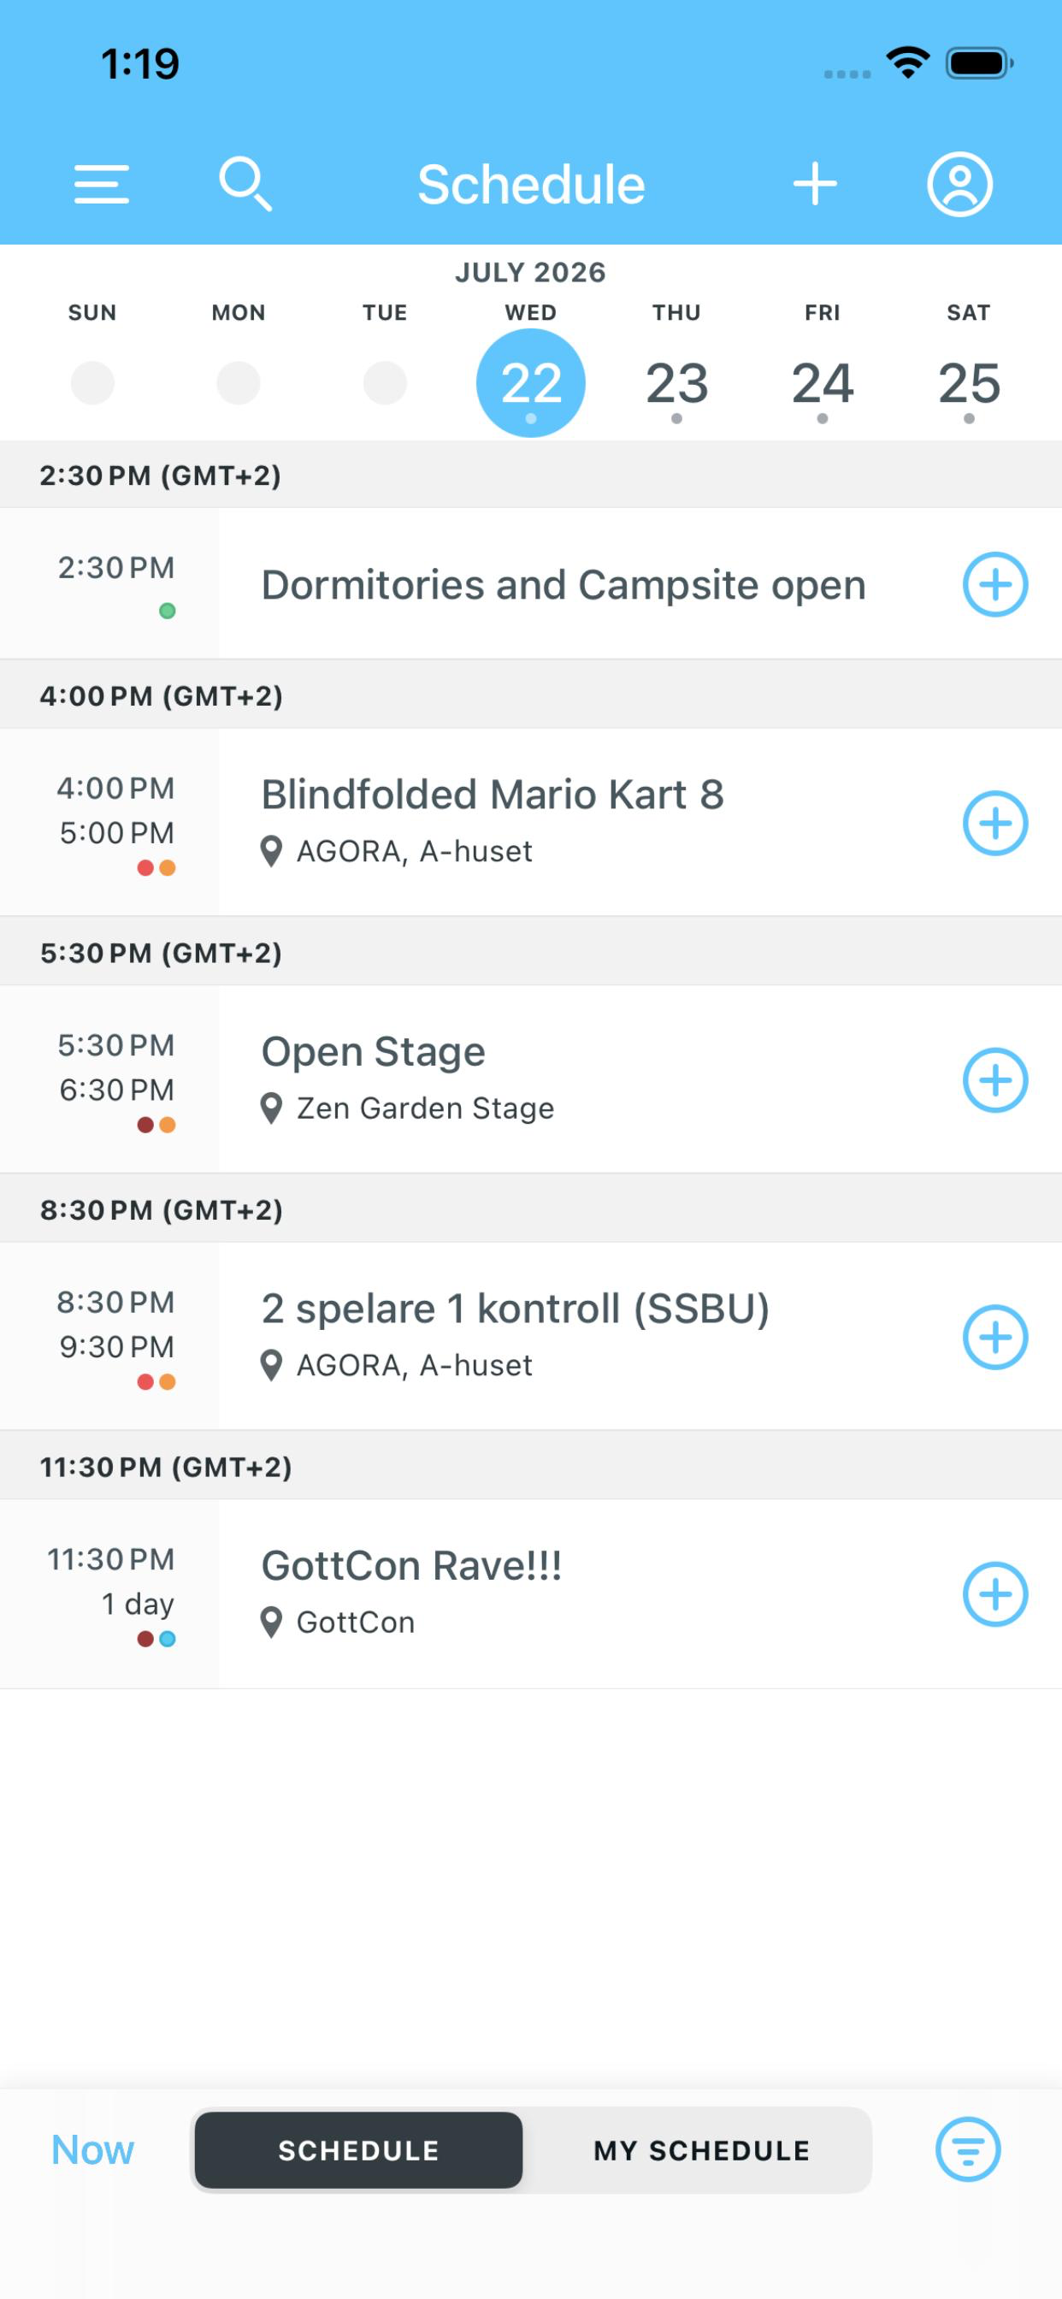Select Thursday 23 in calendar
This screenshot has width=1062, height=2299.
[676, 384]
